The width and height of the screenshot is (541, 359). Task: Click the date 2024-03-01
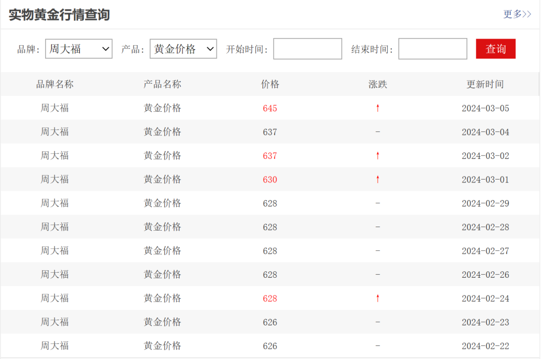(485, 180)
